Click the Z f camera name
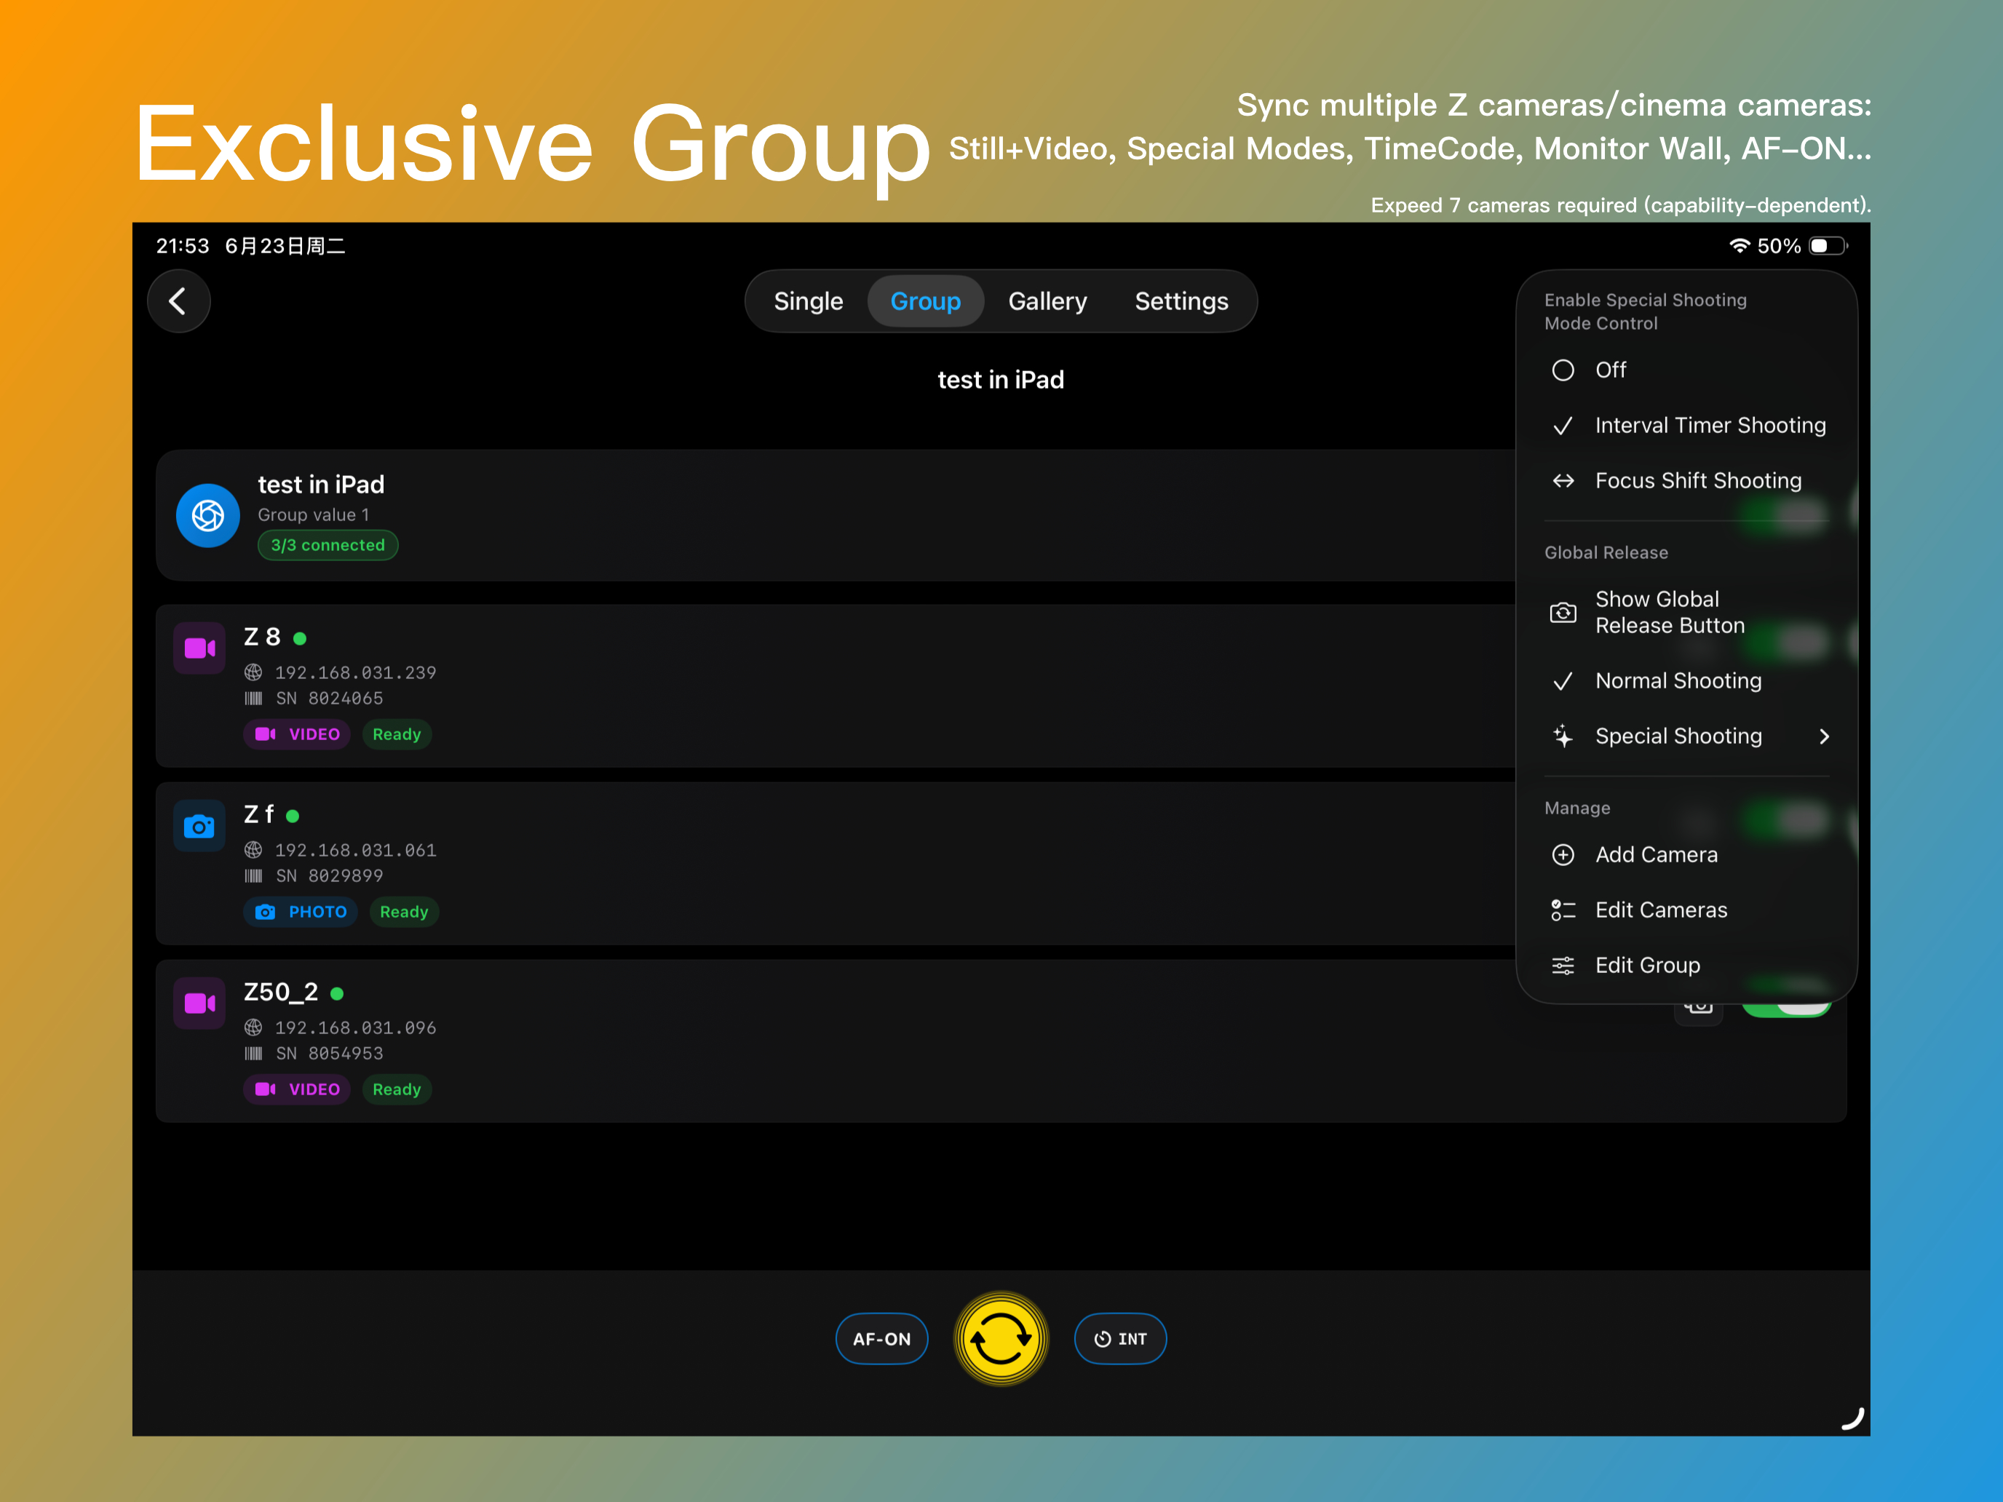Image resolution: width=2003 pixels, height=1502 pixels. tap(259, 814)
